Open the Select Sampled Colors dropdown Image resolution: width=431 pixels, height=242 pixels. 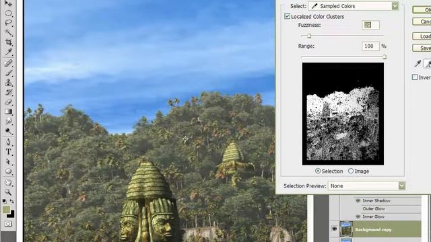tap(354, 6)
